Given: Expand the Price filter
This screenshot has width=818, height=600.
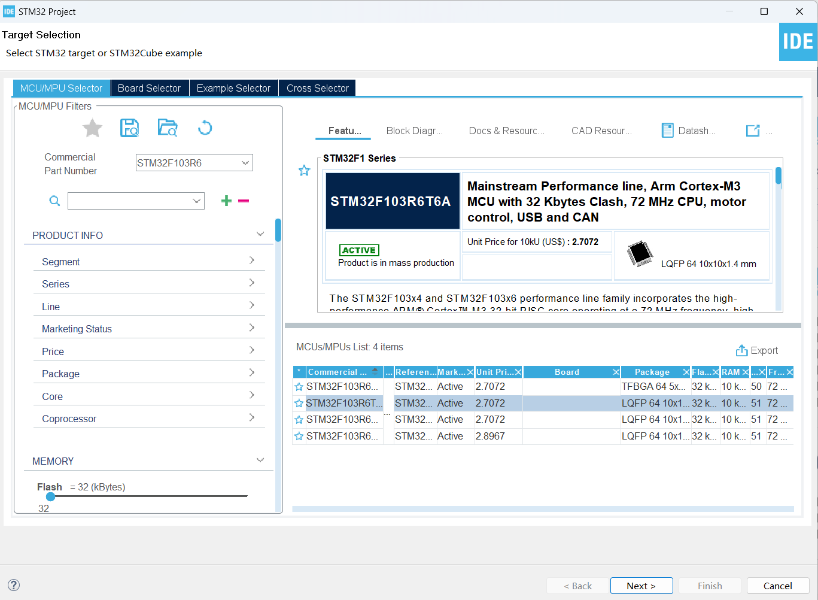Looking at the screenshot, I should coord(252,350).
